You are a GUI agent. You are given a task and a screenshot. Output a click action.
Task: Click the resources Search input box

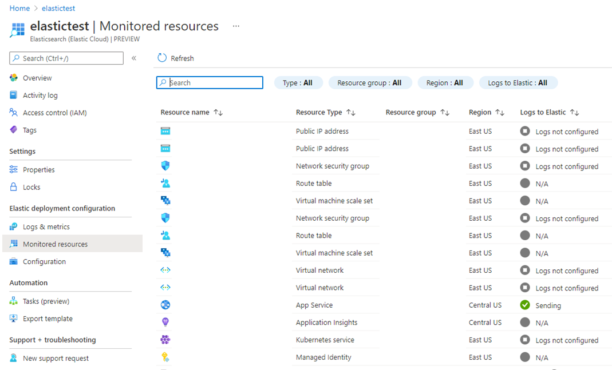pyautogui.click(x=210, y=83)
